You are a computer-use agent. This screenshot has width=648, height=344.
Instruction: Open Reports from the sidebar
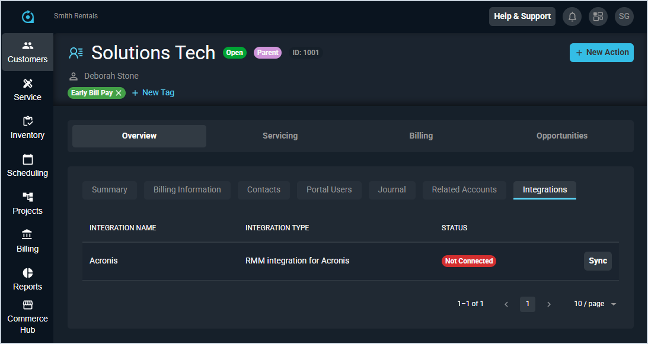pos(27,279)
